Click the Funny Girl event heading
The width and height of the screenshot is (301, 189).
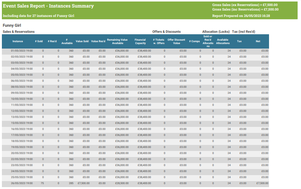[x=12, y=25]
